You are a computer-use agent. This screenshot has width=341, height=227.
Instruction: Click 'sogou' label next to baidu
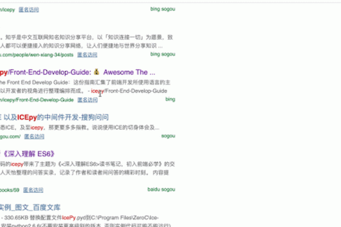point(169,190)
